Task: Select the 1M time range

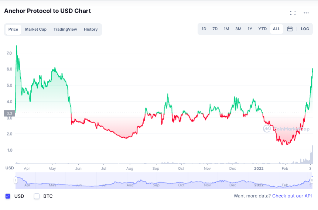Action: 226,29
